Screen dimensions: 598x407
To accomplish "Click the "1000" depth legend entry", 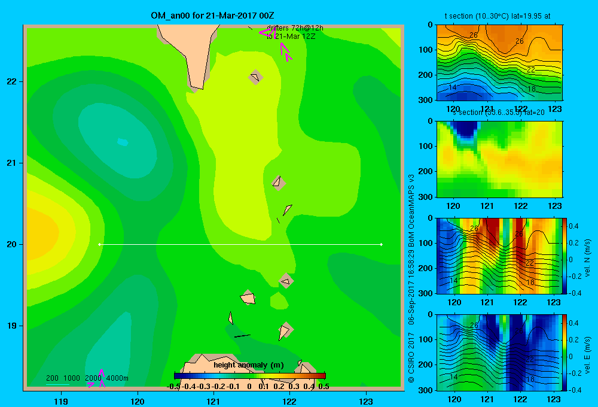I will [x=72, y=378].
